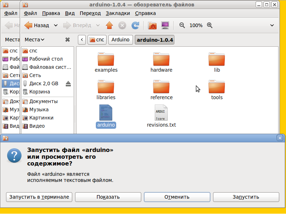
Task: Select the revisions.txt file icon
Action: tap(161, 112)
